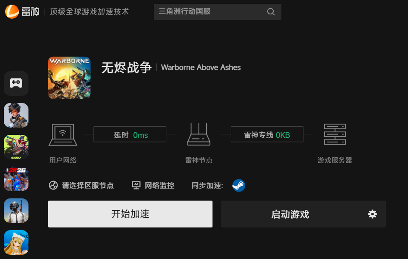
Task: Select the Overwatch Tracer game icon
Action: coord(16,115)
